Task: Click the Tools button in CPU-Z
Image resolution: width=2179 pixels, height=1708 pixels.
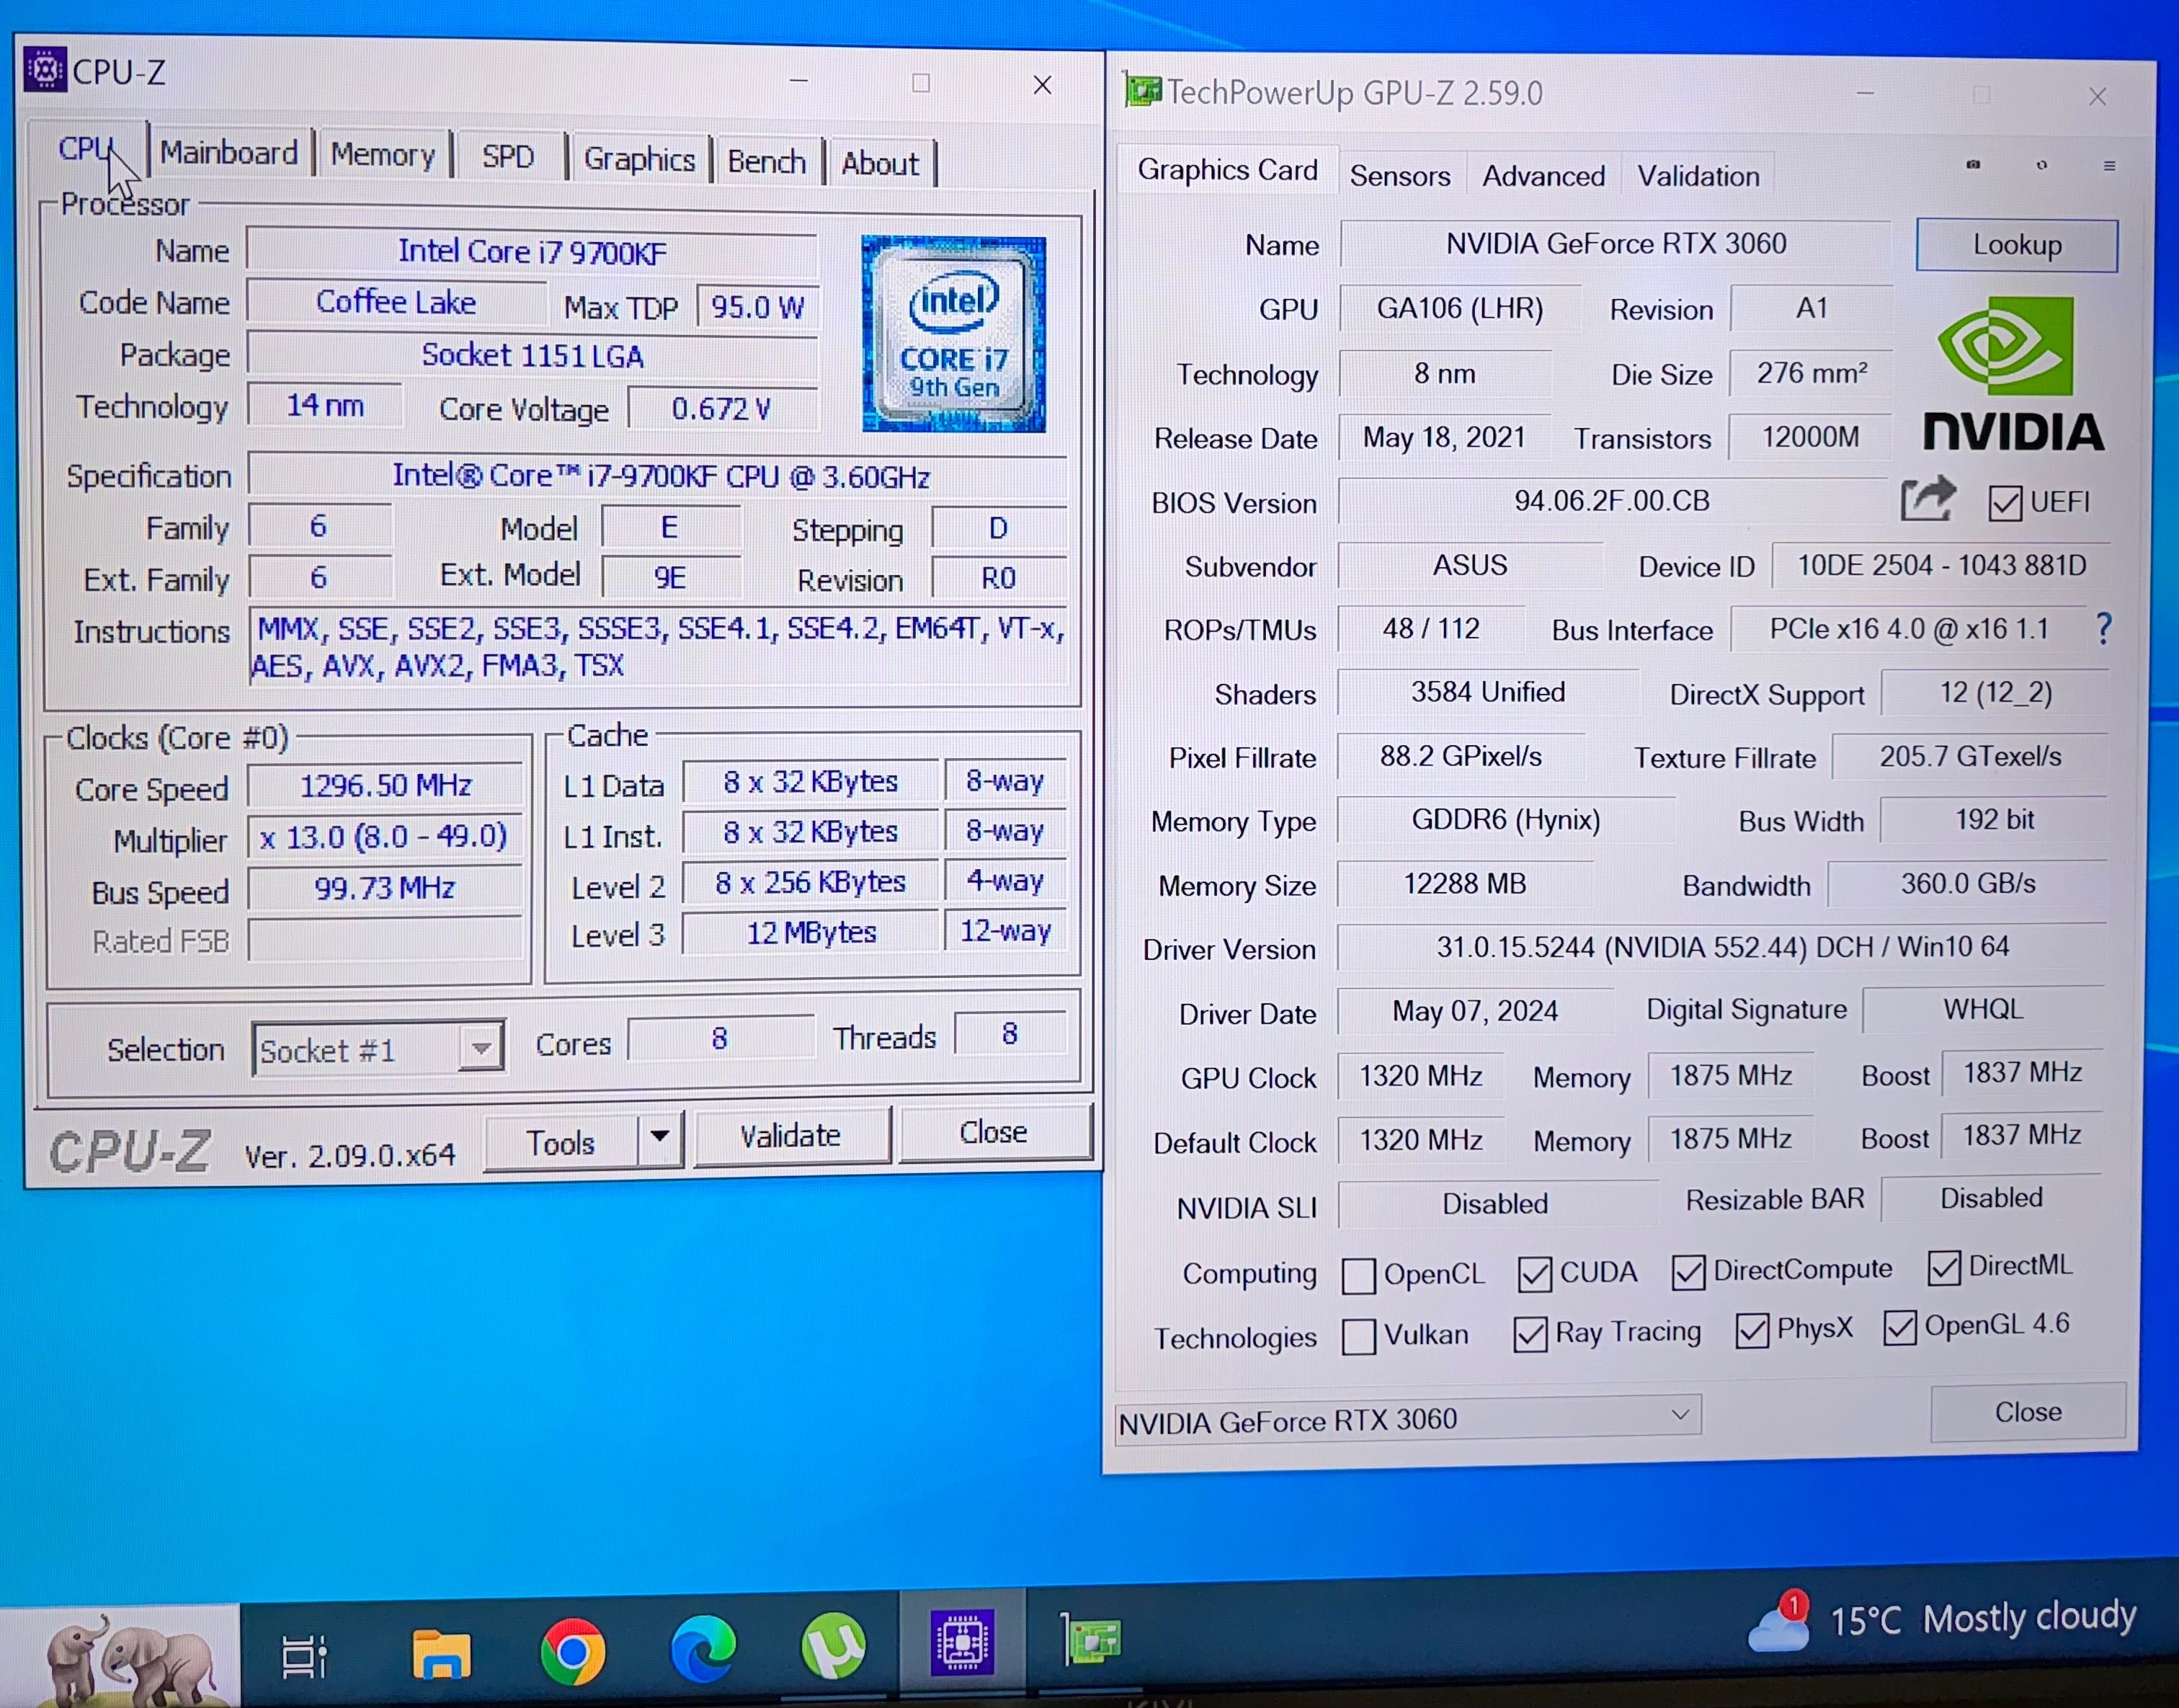Action: tap(561, 1142)
